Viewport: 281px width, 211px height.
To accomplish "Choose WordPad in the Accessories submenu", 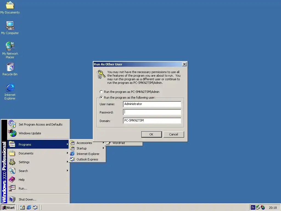I will tap(124, 143).
